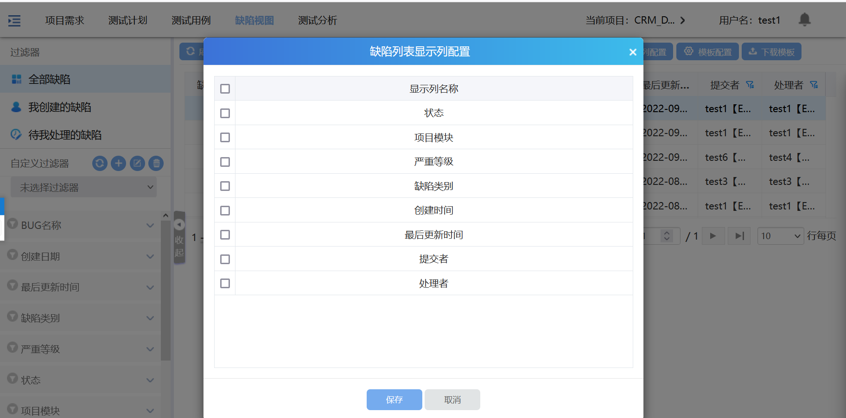Check the 状态 column checkbox

coord(225,113)
